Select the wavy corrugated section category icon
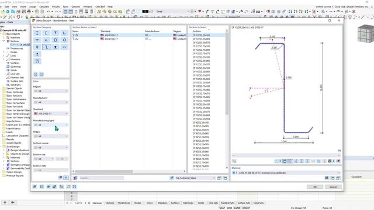Image resolution: width=374 pixels, height=210 pixels. click(x=64, y=47)
